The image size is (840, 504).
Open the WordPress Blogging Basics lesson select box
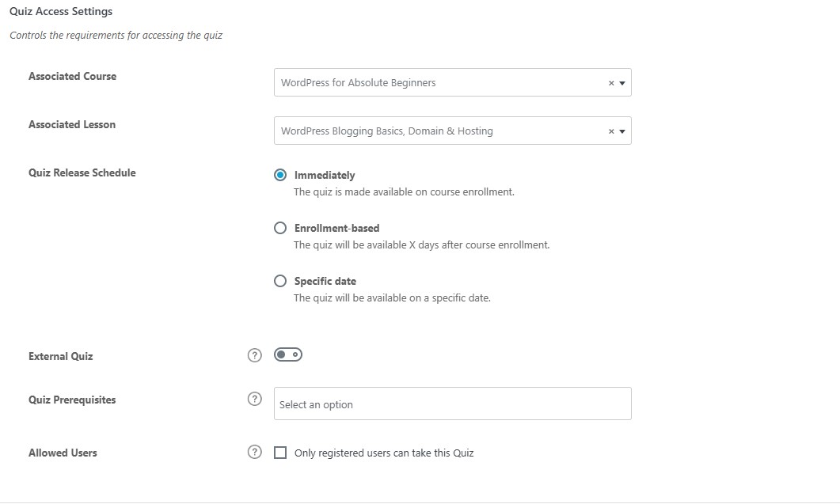[452, 131]
